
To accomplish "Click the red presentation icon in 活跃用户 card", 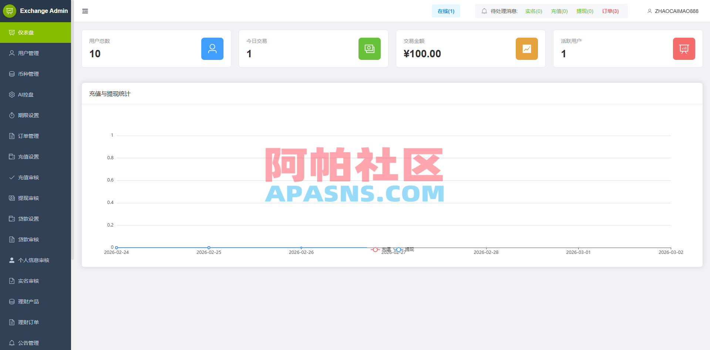I will click(684, 49).
